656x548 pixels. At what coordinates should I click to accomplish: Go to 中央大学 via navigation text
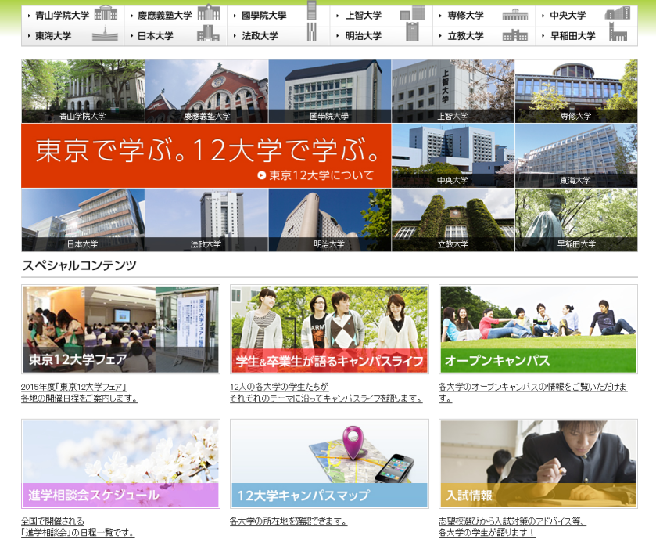pos(568,16)
